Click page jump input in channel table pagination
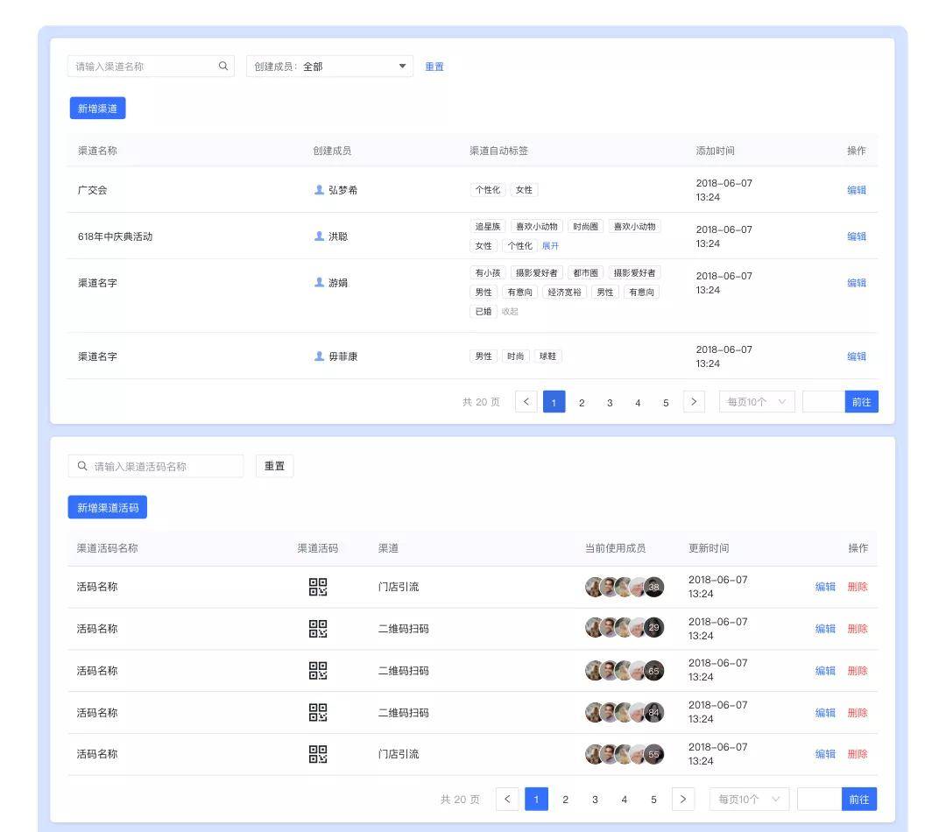The image size is (946, 832). 823,402
